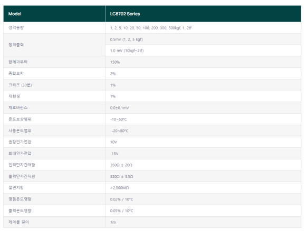The height and width of the screenshot is (231, 306).
Task: Click the 한계과부하 row label
Action: point(18,62)
